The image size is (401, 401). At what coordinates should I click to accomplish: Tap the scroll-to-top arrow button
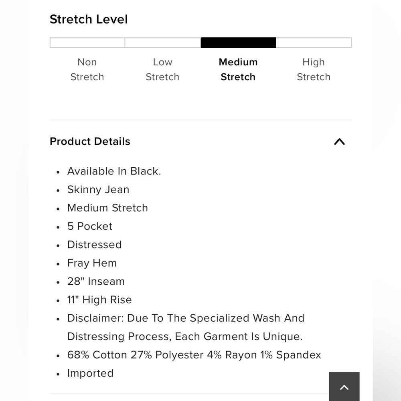coord(344,387)
